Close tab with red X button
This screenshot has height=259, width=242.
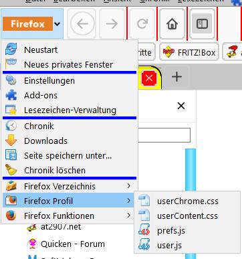[x=149, y=78]
